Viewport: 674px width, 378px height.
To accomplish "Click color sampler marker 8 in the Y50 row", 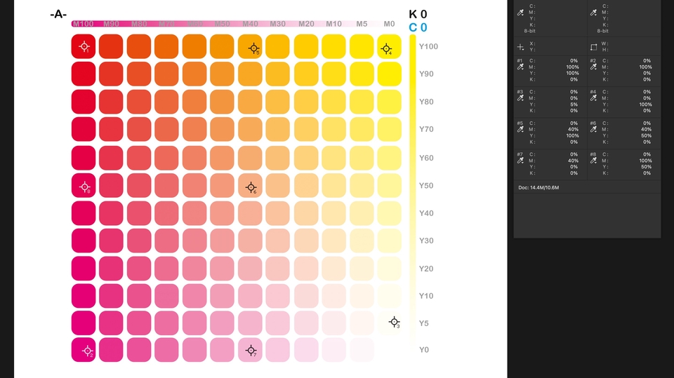I will (84, 187).
